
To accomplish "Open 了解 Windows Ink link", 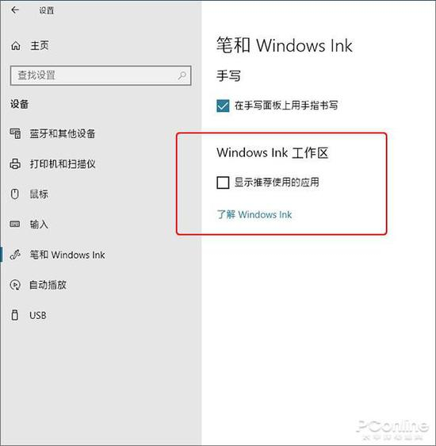I will pos(254,214).
